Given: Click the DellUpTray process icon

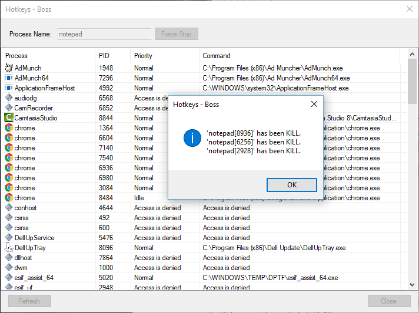Looking at the screenshot, I should click(9, 248).
